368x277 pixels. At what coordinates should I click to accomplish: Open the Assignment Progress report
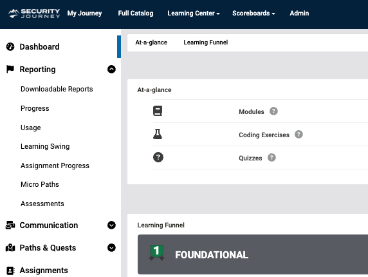click(55, 166)
